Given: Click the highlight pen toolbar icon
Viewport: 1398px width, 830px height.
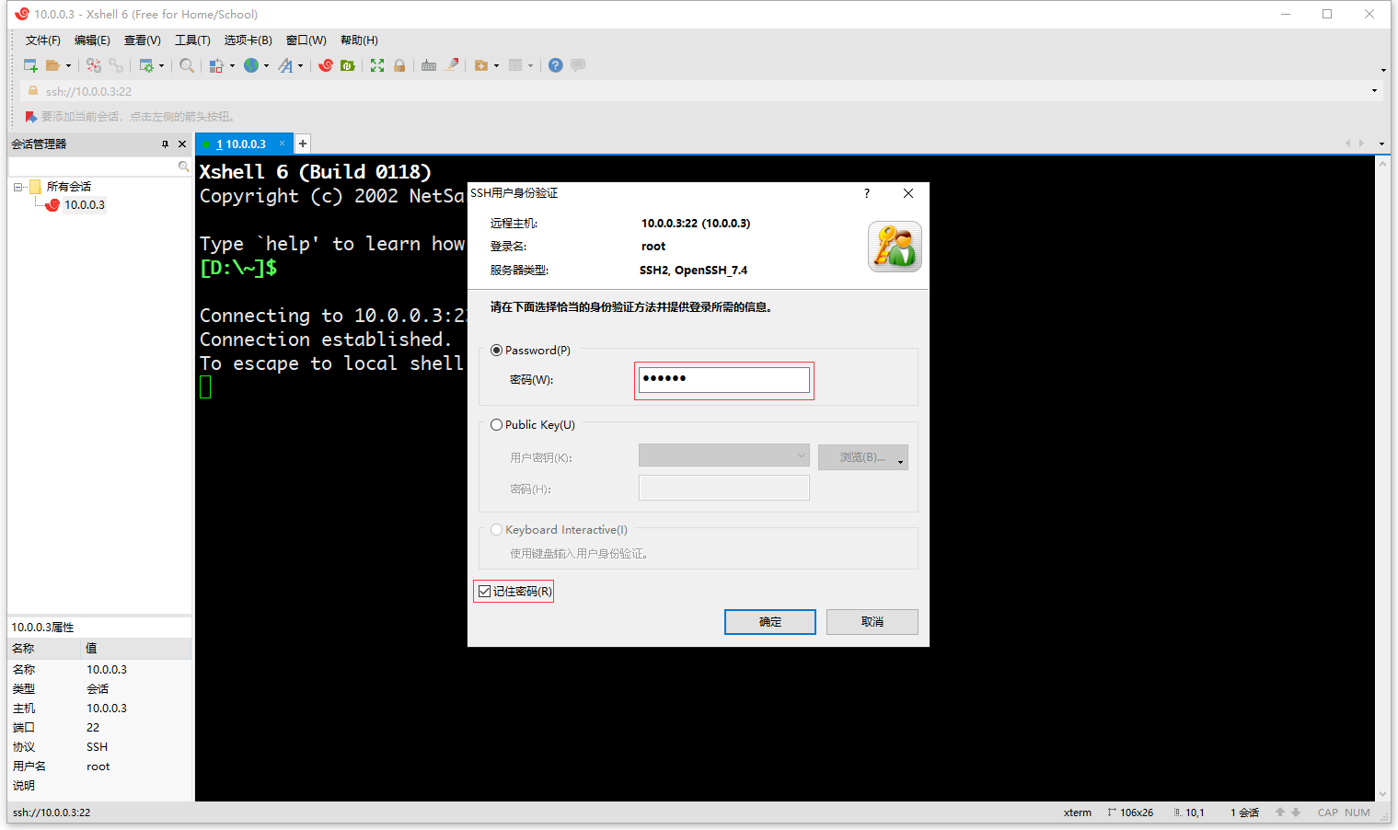Looking at the screenshot, I should tap(452, 65).
